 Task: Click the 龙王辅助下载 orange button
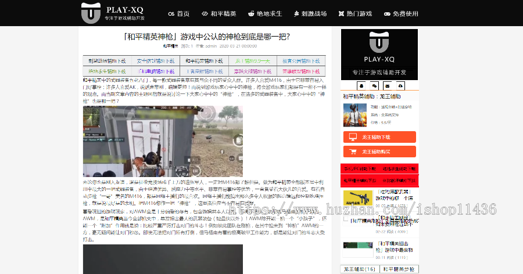[379, 137]
